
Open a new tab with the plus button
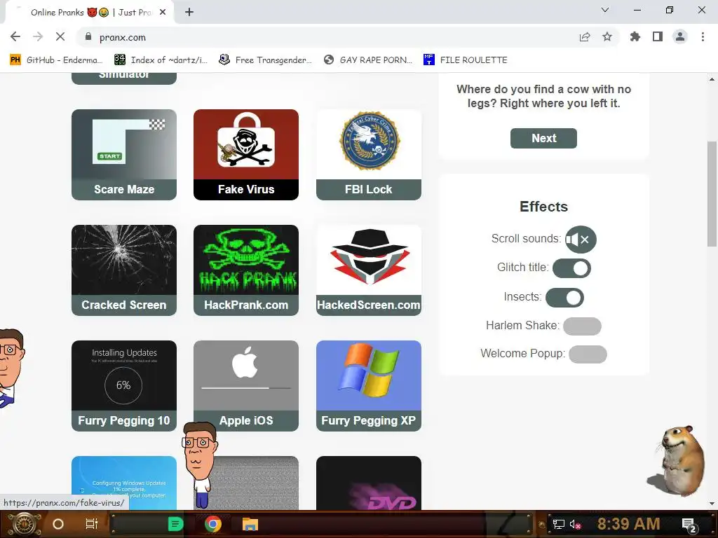(189, 13)
